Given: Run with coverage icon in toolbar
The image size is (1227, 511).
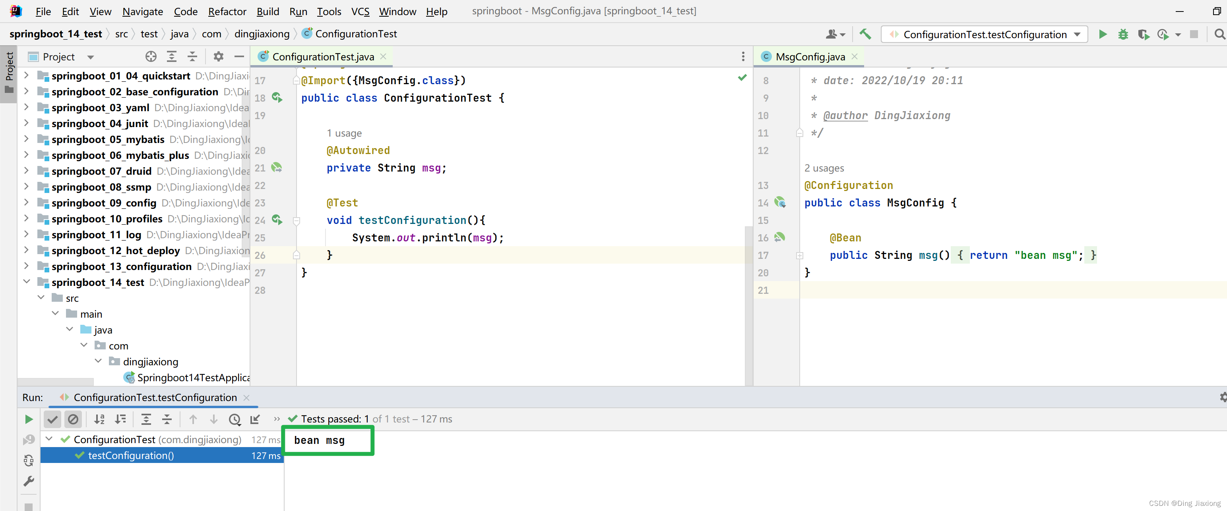Looking at the screenshot, I should click(x=1143, y=34).
